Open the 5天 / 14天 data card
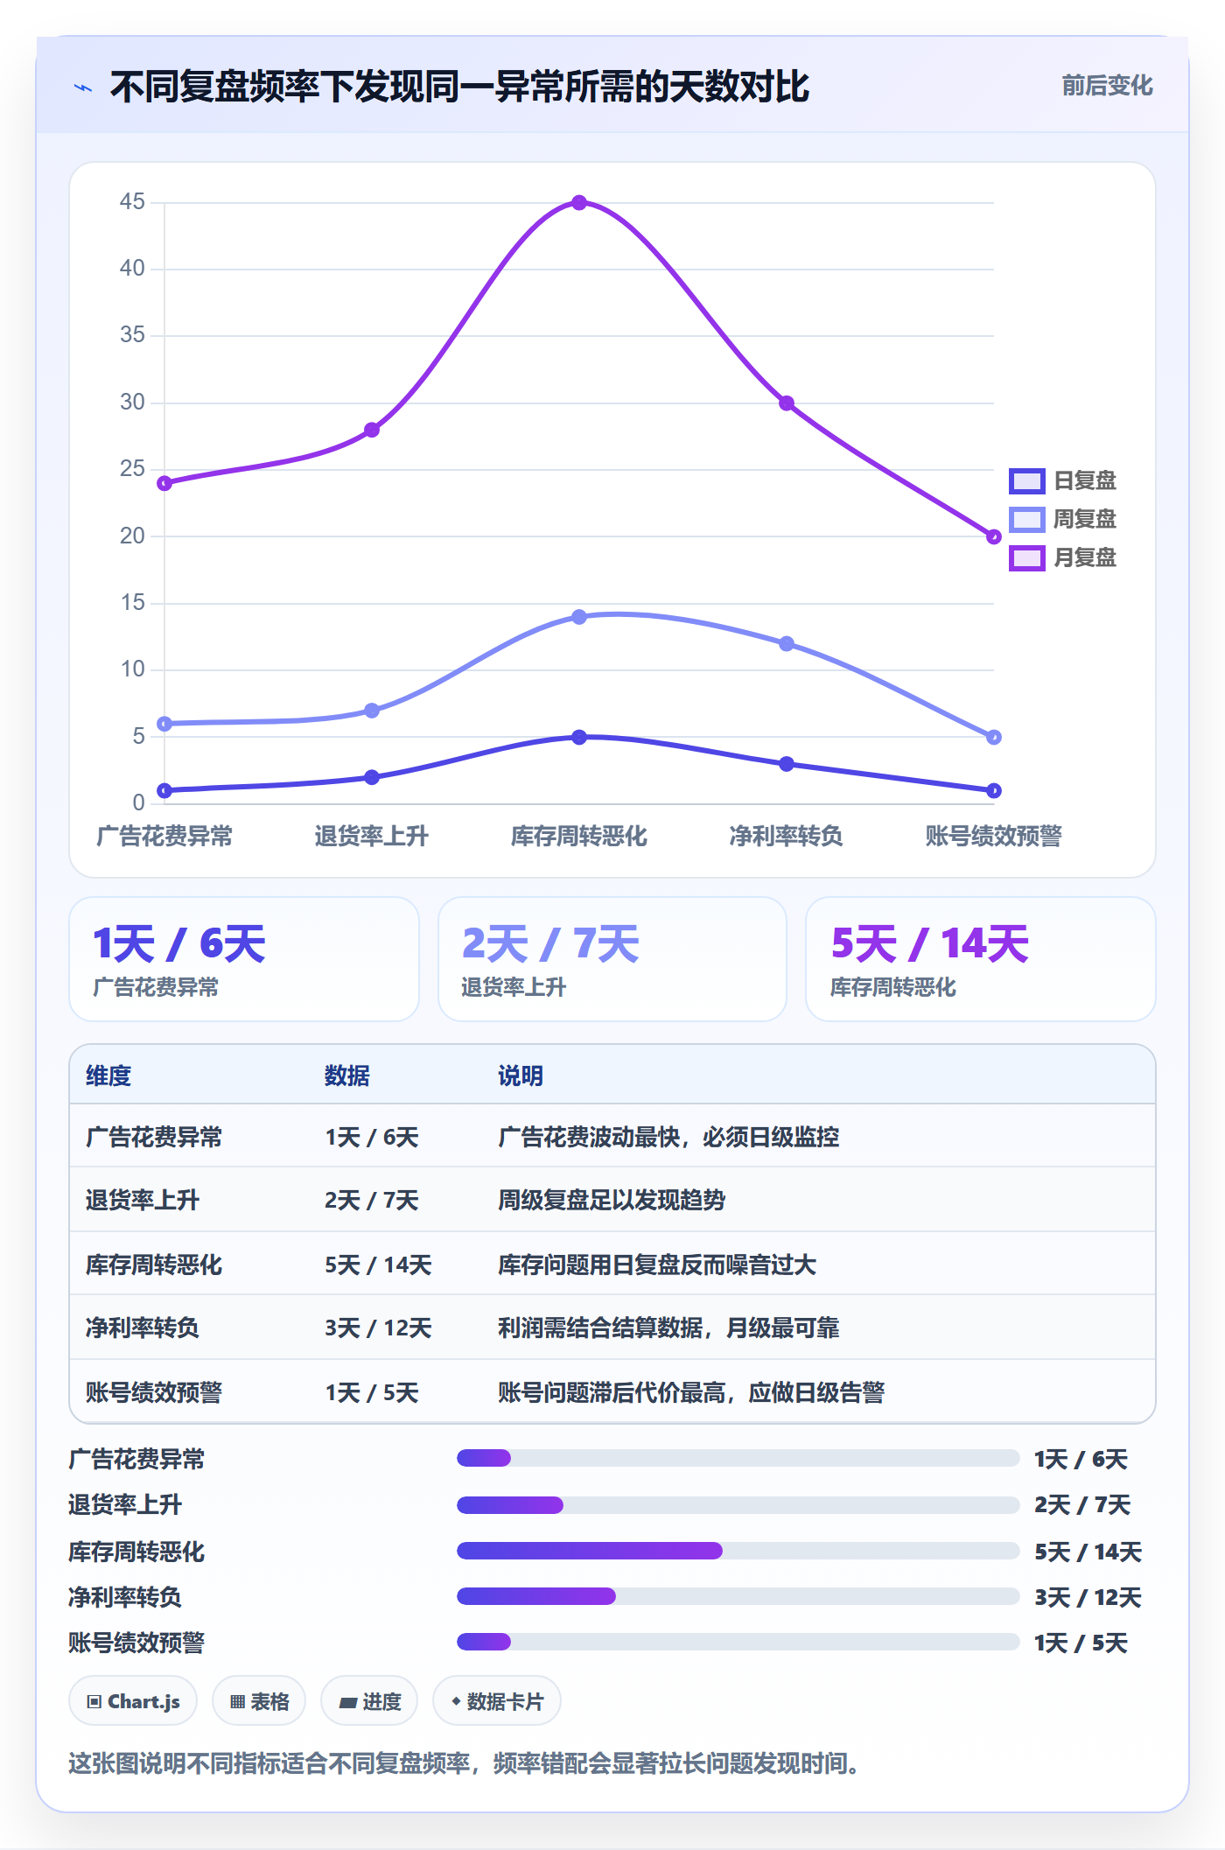 pos(981,959)
